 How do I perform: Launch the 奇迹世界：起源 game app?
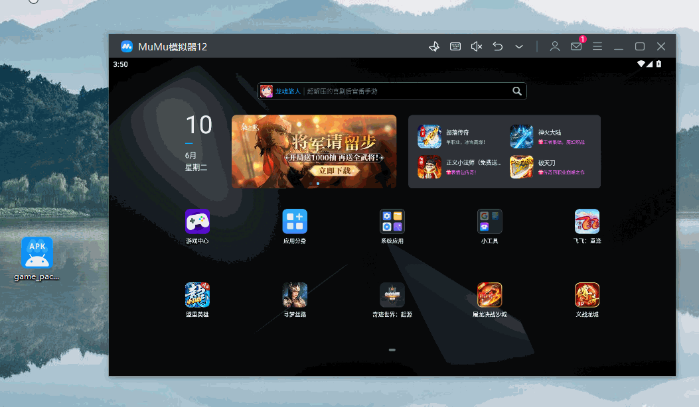pos(392,300)
